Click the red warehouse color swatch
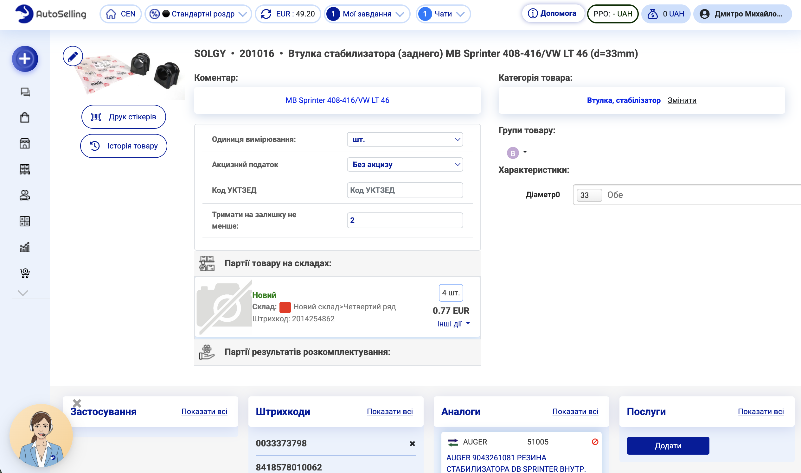The width and height of the screenshot is (801, 473). pos(285,307)
